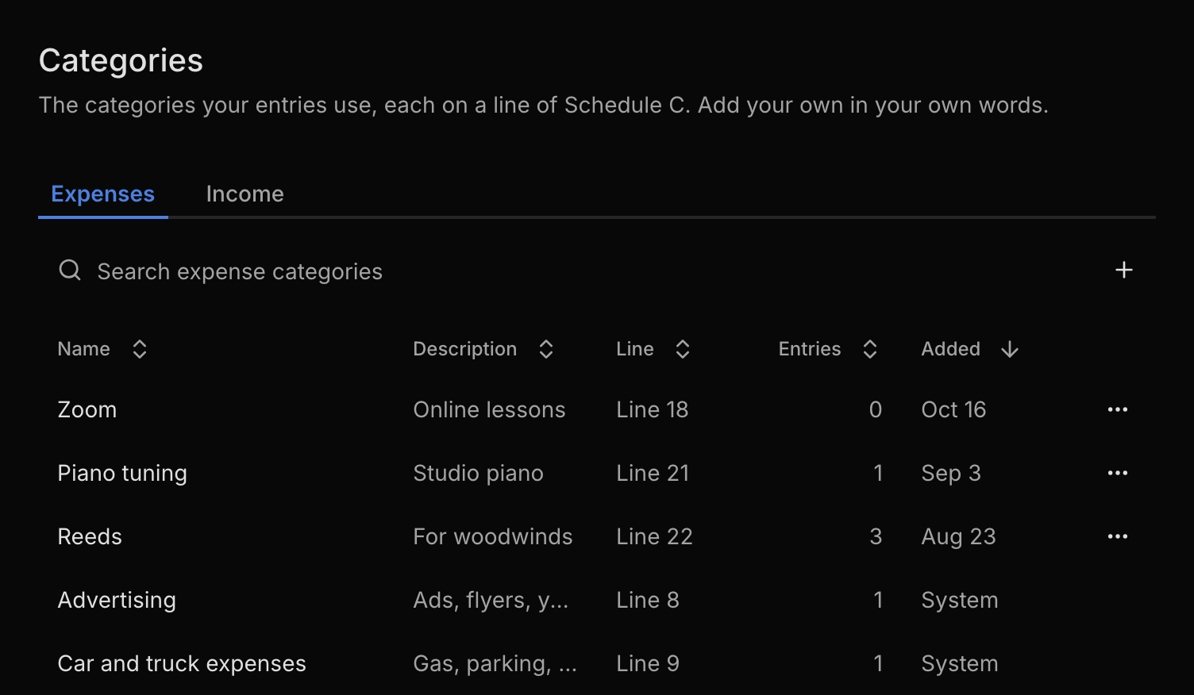Click the Added column header label

click(x=950, y=349)
